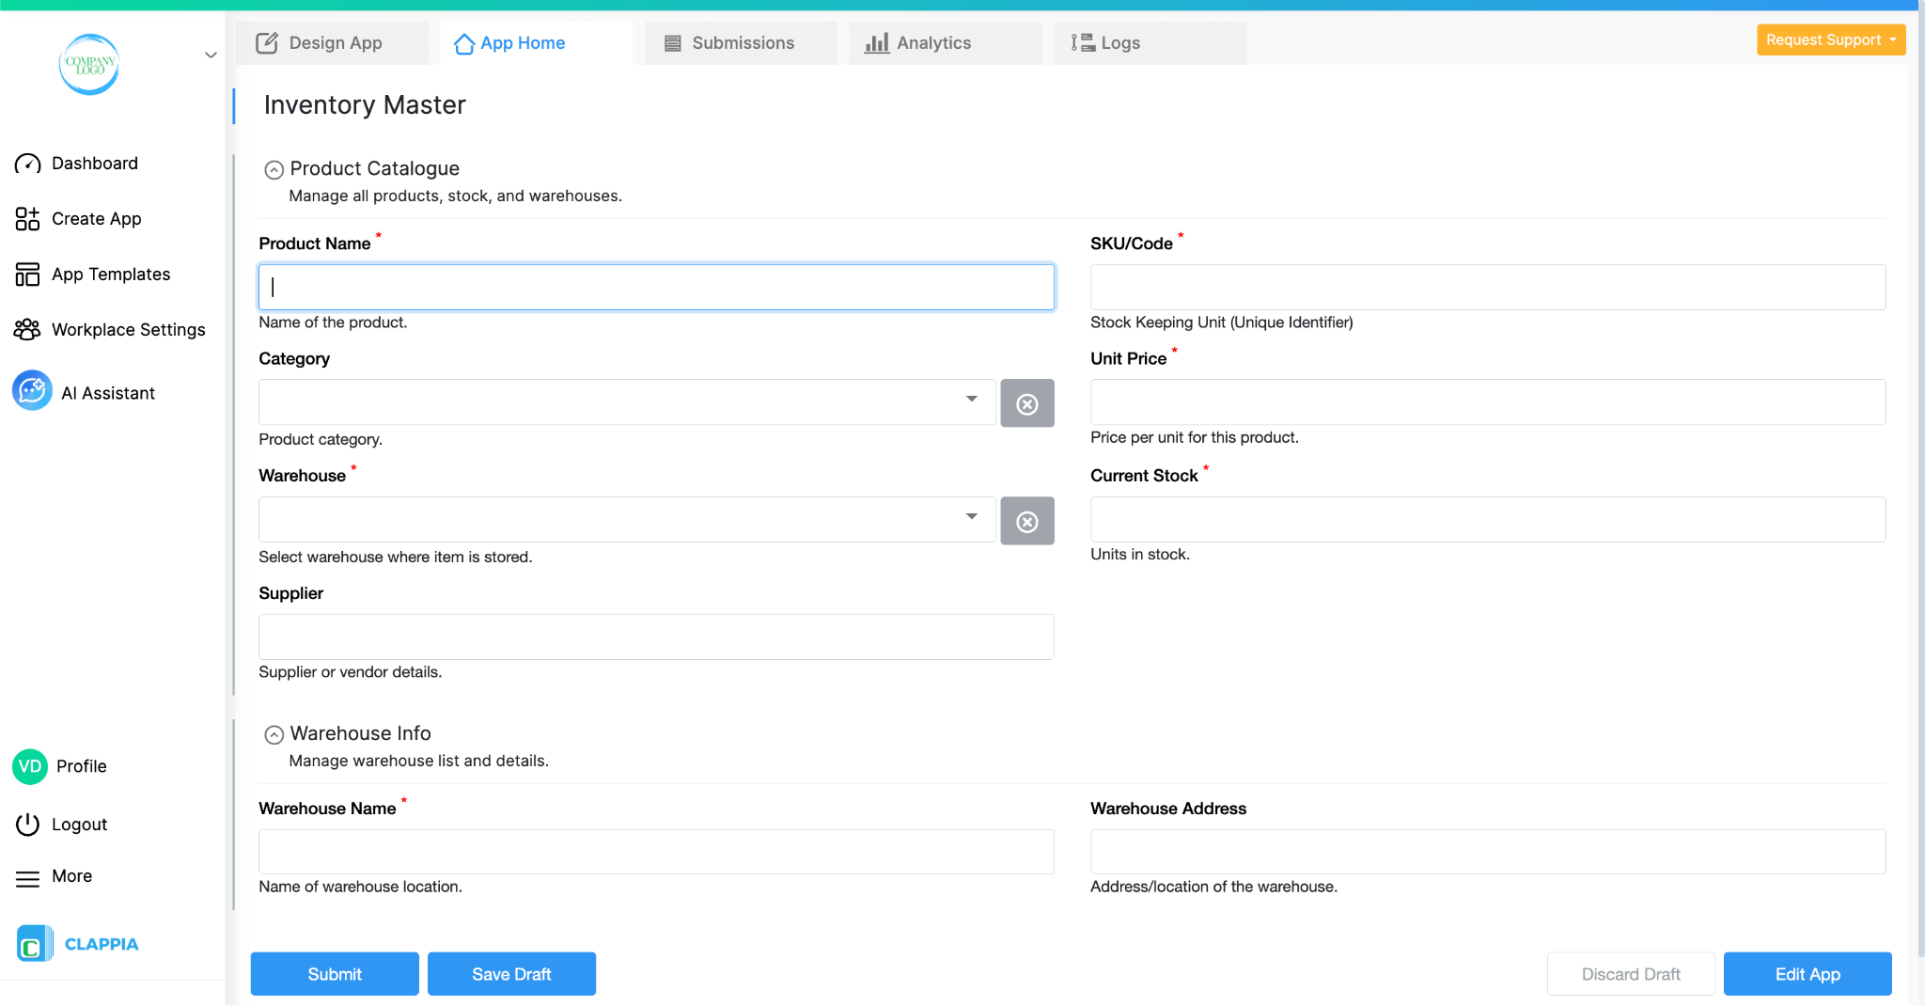This screenshot has width=1925, height=1006.
Task: Select Create App in the sidebar
Action: point(96,218)
